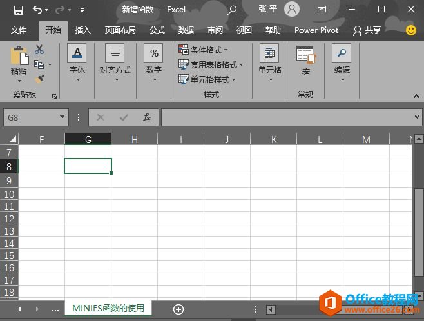This screenshot has width=424, height=321.
Task: Expand the 粘贴 paste options arrow
Action: click(x=19, y=81)
